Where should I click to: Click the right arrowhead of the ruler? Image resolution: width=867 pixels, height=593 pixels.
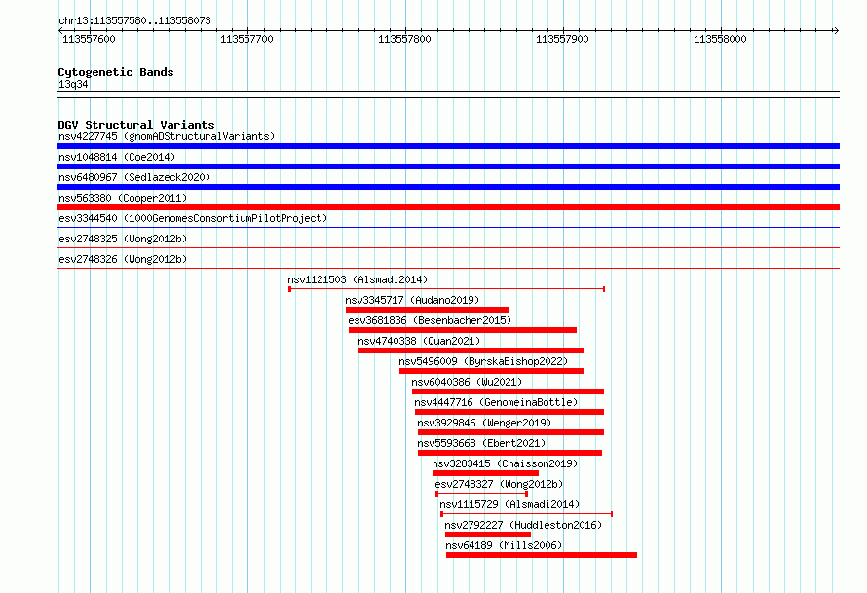coord(837,30)
